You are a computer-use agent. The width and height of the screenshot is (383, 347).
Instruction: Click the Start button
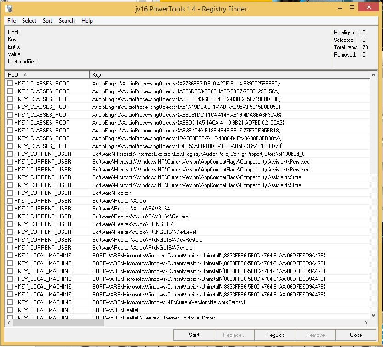point(194,335)
